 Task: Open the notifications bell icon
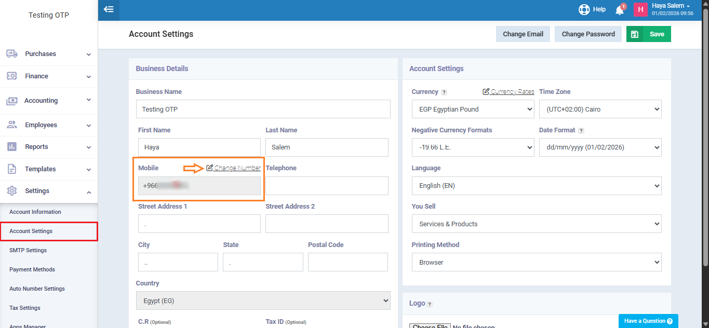619,10
